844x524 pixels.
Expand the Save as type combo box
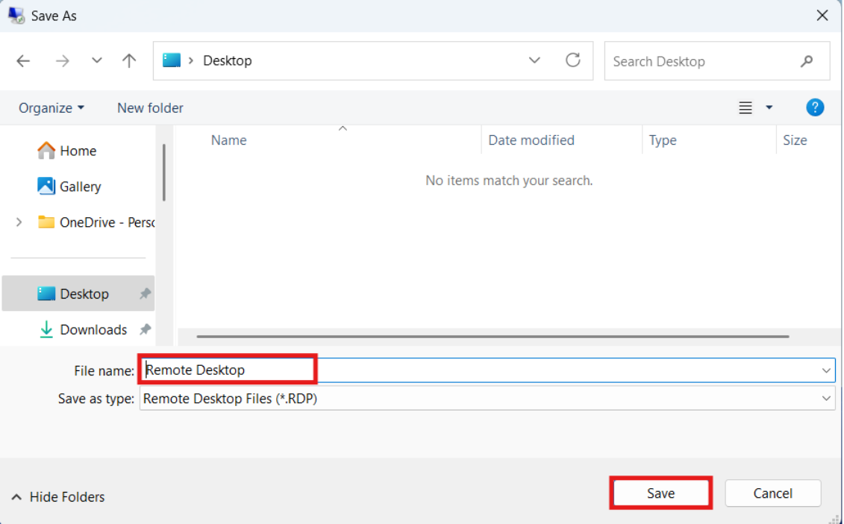826,399
